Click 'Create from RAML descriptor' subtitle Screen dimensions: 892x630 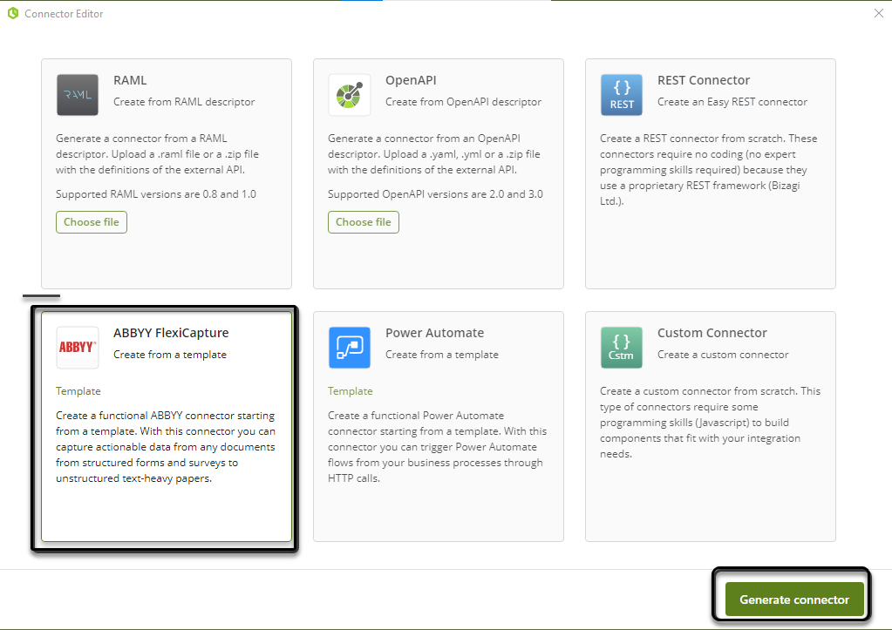pos(184,102)
